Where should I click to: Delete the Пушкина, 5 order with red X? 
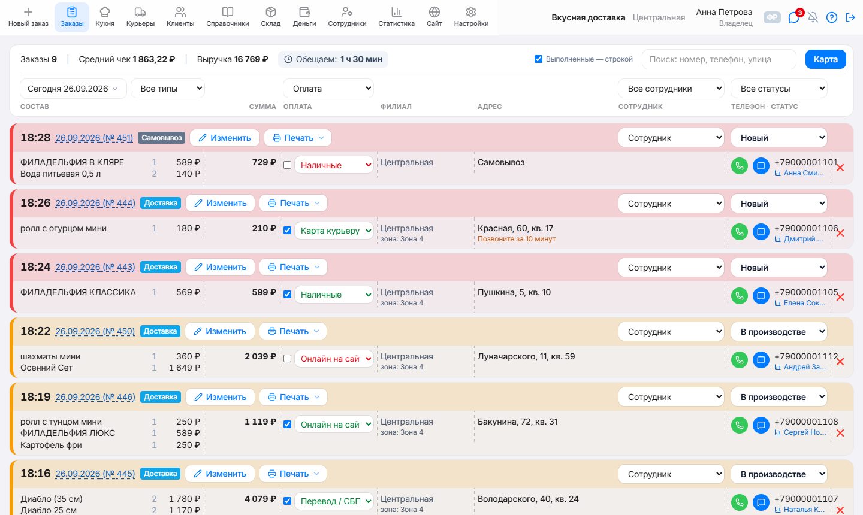point(840,298)
